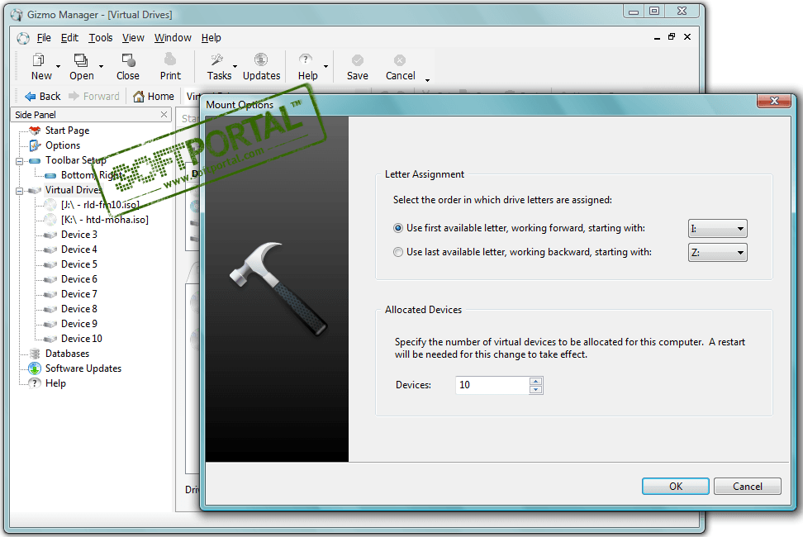Select Device 10 in tree

coord(82,339)
